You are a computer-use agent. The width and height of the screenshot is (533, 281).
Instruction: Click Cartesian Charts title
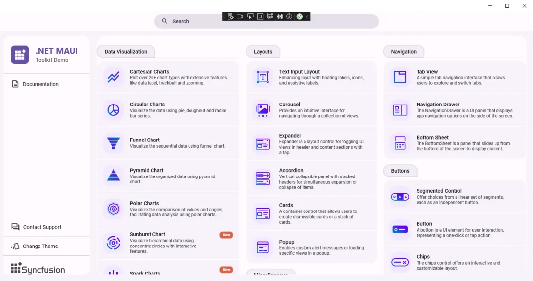[x=150, y=72]
